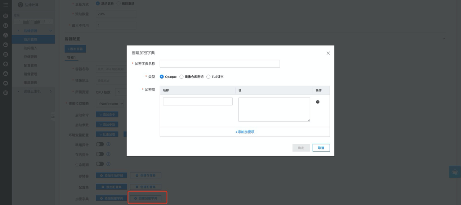Click the 取消 button in the dialog
This screenshot has width=461, height=205.
pos(321,148)
